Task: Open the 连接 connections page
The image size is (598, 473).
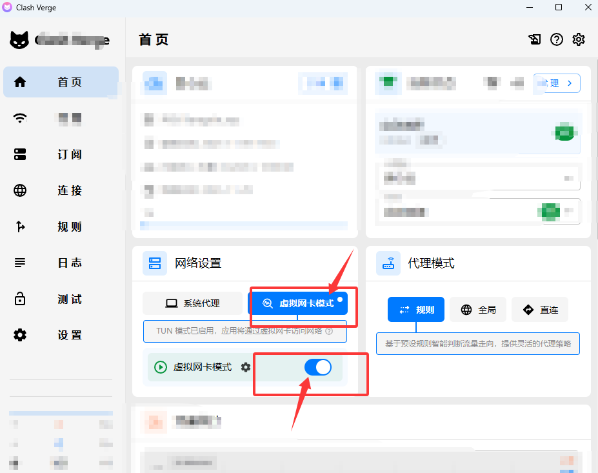Action: tap(61, 190)
